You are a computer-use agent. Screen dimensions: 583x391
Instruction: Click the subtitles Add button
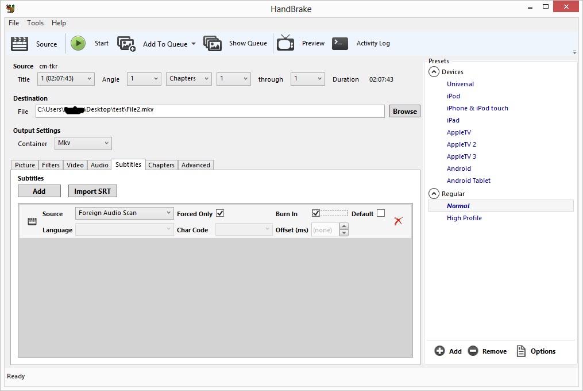(39, 191)
